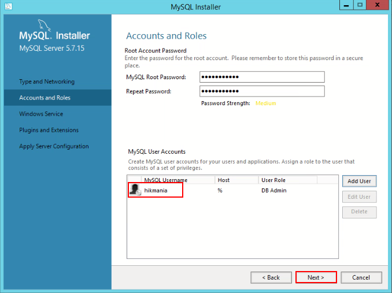Click the MySQL Root Password field
The image size is (392, 293).
click(x=262, y=77)
